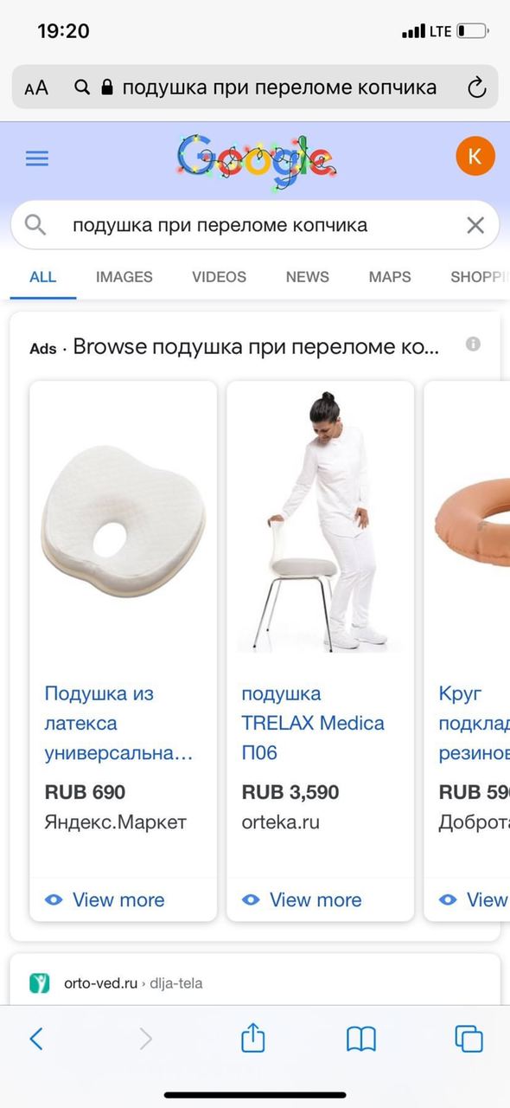This screenshot has width=510, height=1108.
Task: Go back with Safari arrow
Action: pyautogui.click(x=36, y=1039)
